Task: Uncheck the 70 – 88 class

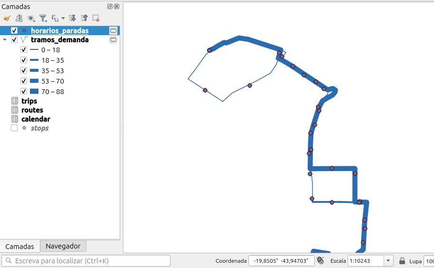Action: click(x=24, y=91)
